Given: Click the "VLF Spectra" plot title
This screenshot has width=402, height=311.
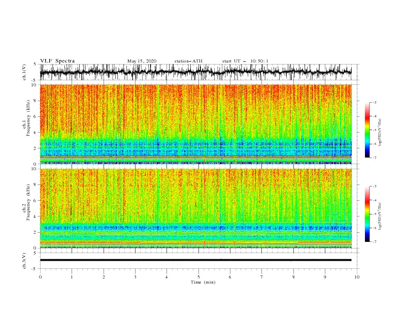Looking at the screenshot, I should click(x=57, y=61).
